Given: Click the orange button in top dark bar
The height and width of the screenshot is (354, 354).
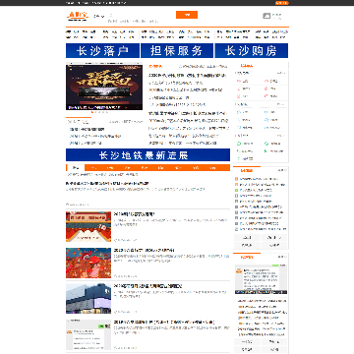Looking at the screenshot, I should tap(282, 3).
